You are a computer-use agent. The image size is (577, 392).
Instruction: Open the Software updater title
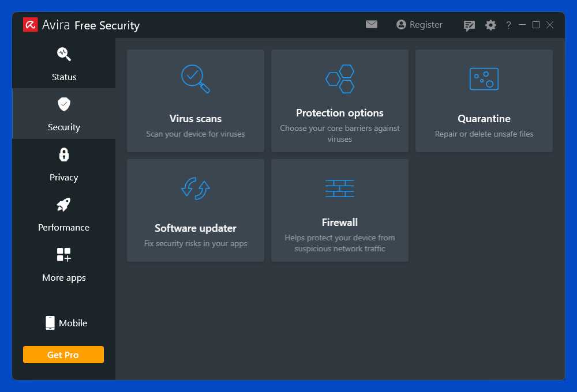tap(196, 228)
